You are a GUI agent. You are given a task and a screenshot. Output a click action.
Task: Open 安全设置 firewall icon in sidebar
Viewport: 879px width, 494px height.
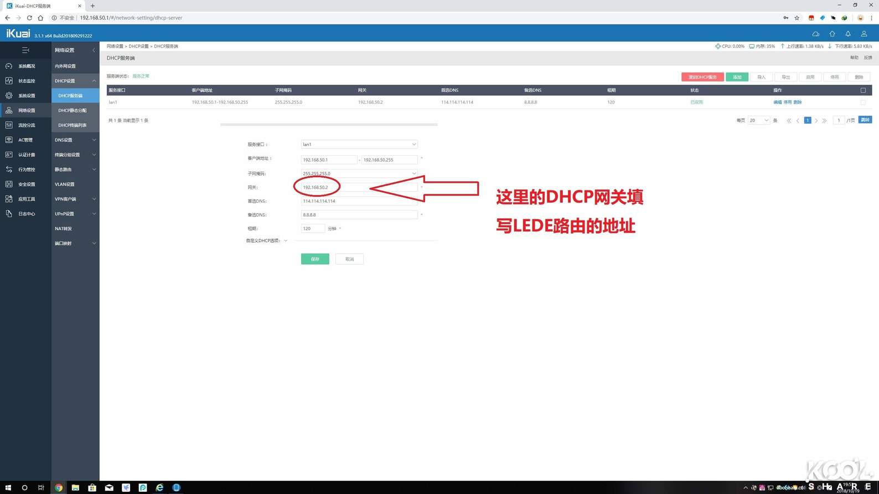9,184
